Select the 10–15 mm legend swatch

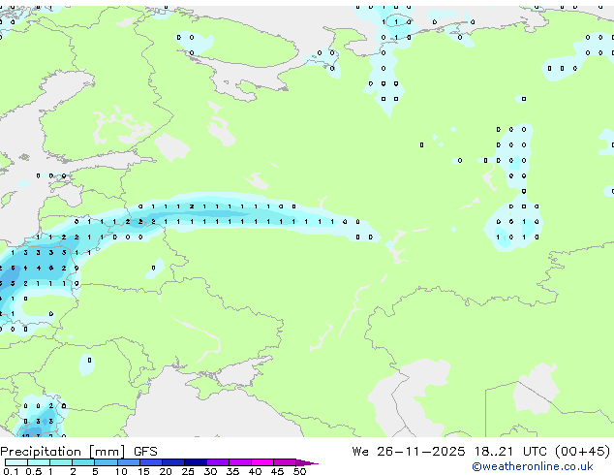coord(128,462)
